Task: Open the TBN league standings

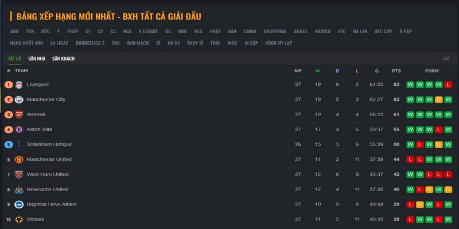Action: [x=30, y=31]
